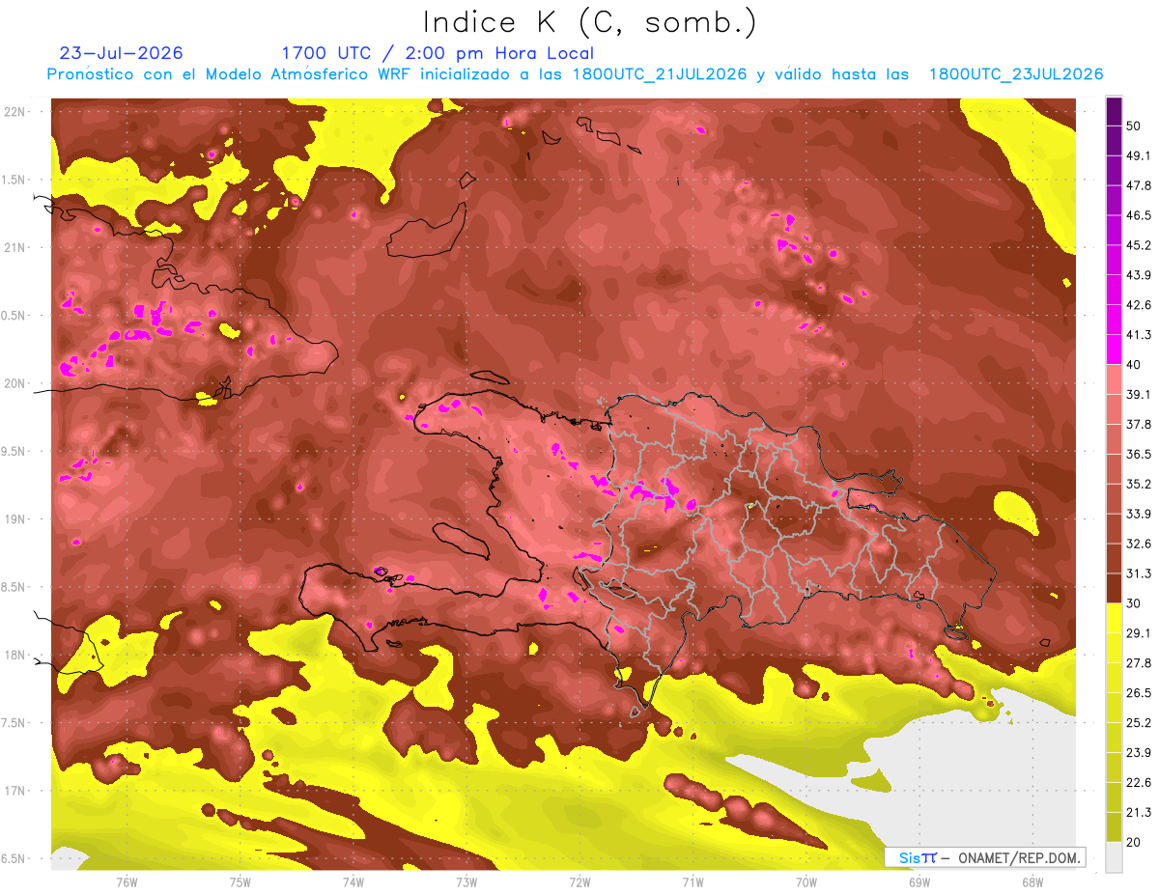Click the colorbar value "30"

[1134, 602]
